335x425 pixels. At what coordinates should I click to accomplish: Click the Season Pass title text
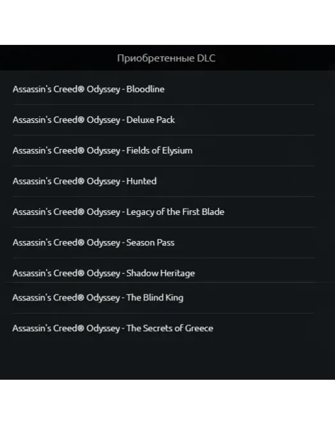coord(150,242)
